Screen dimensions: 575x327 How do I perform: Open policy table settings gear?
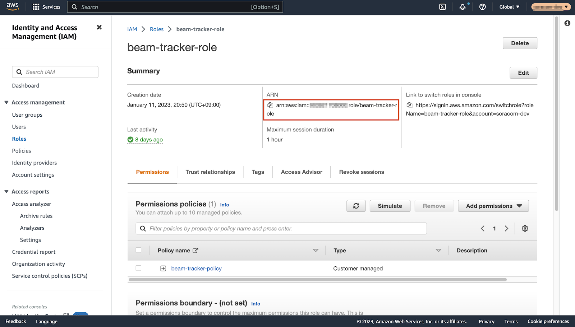[525, 229]
